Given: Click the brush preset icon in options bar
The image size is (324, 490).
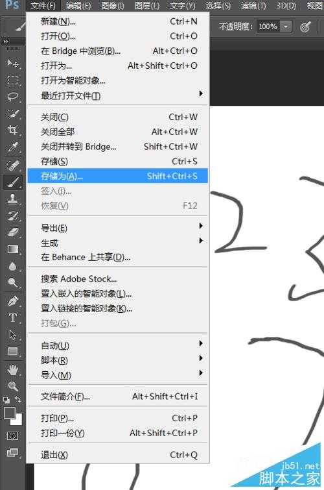Looking at the screenshot, I should [19, 27].
